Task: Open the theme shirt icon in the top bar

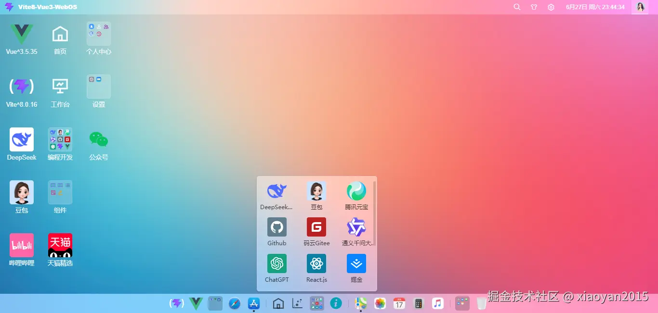Action: coord(534,7)
